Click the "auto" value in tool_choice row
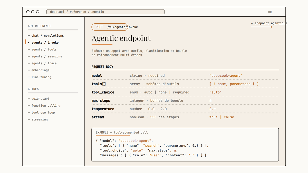 (216, 92)
